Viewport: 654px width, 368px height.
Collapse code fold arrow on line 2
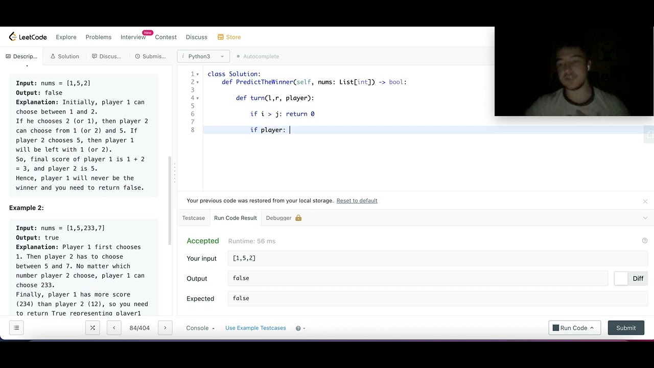point(198,82)
